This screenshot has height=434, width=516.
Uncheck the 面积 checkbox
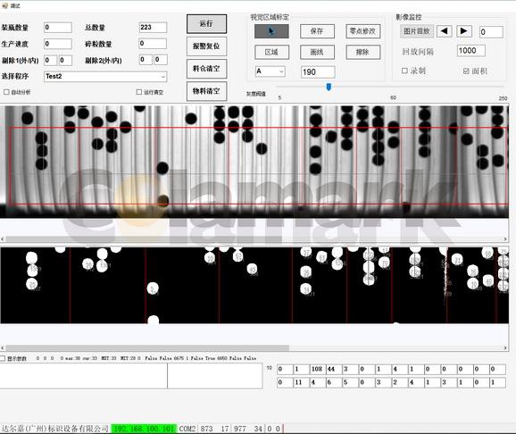pyautogui.click(x=466, y=71)
